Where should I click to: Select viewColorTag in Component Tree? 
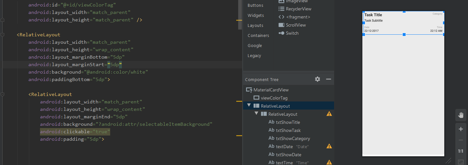[x=274, y=98]
